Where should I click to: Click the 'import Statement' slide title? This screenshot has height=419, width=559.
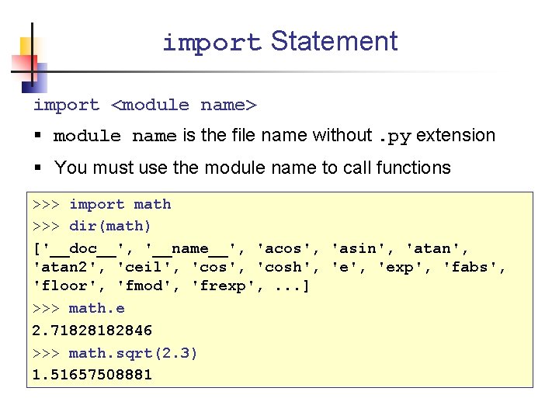point(280,42)
